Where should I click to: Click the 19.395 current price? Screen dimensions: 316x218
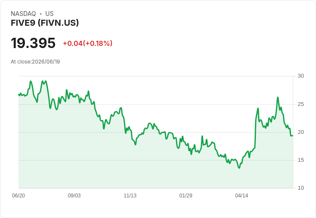(x=33, y=43)
